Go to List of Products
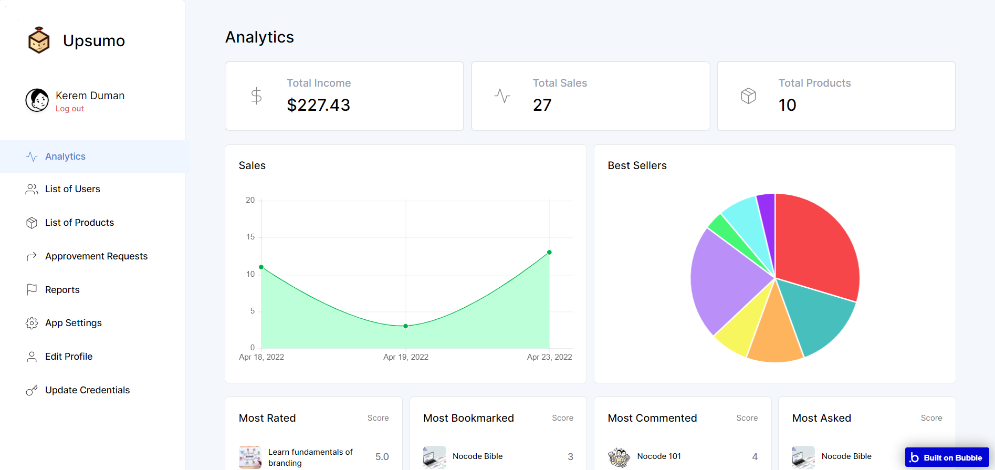Screen dimensions: 995x470 point(92,223)
